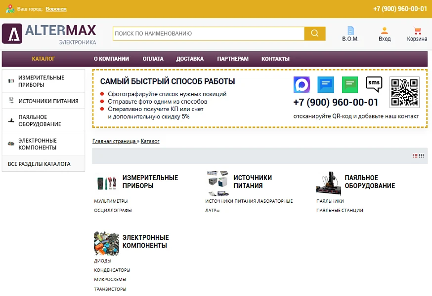432x296 pixels.
Task: Open the Корзина shopping cart icon
Action: tap(417, 30)
